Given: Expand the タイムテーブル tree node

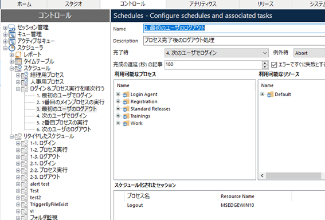Looking at the screenshot, I should click(12, 61).
